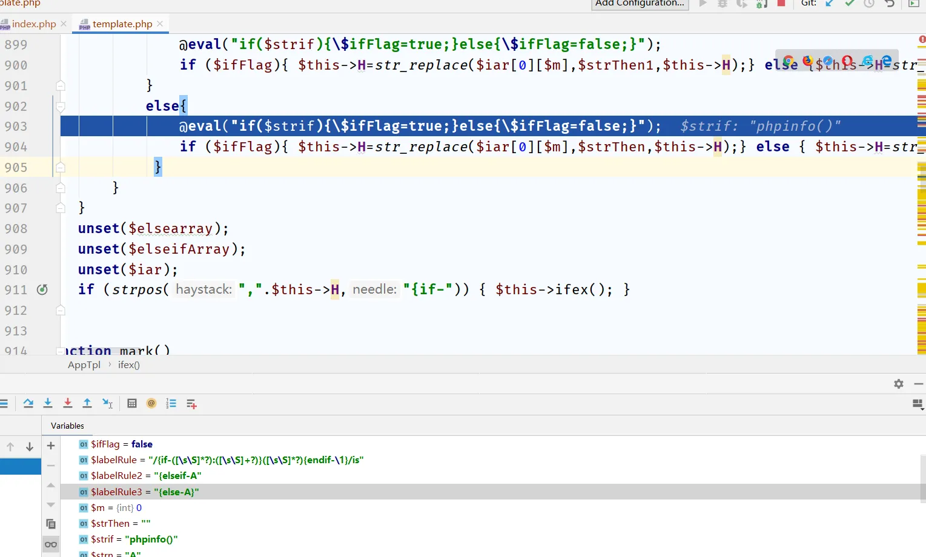Click AppTpl in the breadcrumb bar
This screenshot has height=557, width=926.
(x=84, y=365)
